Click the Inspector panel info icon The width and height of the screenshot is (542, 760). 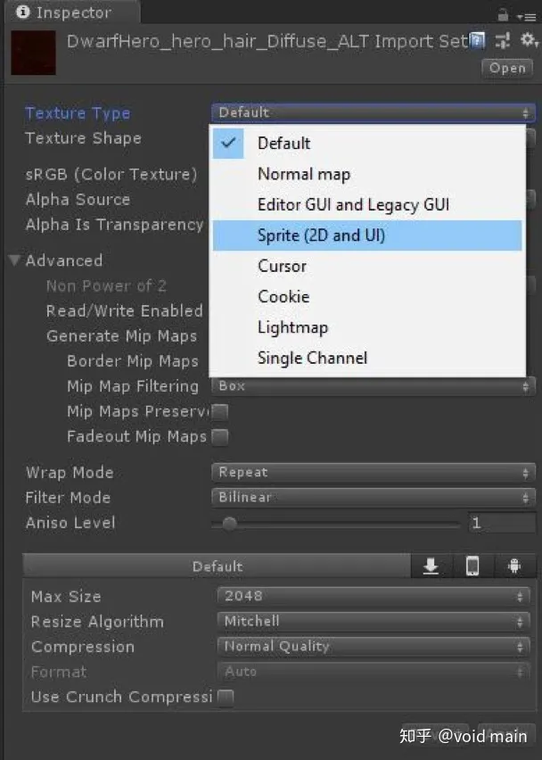click(x=22, y=12)
